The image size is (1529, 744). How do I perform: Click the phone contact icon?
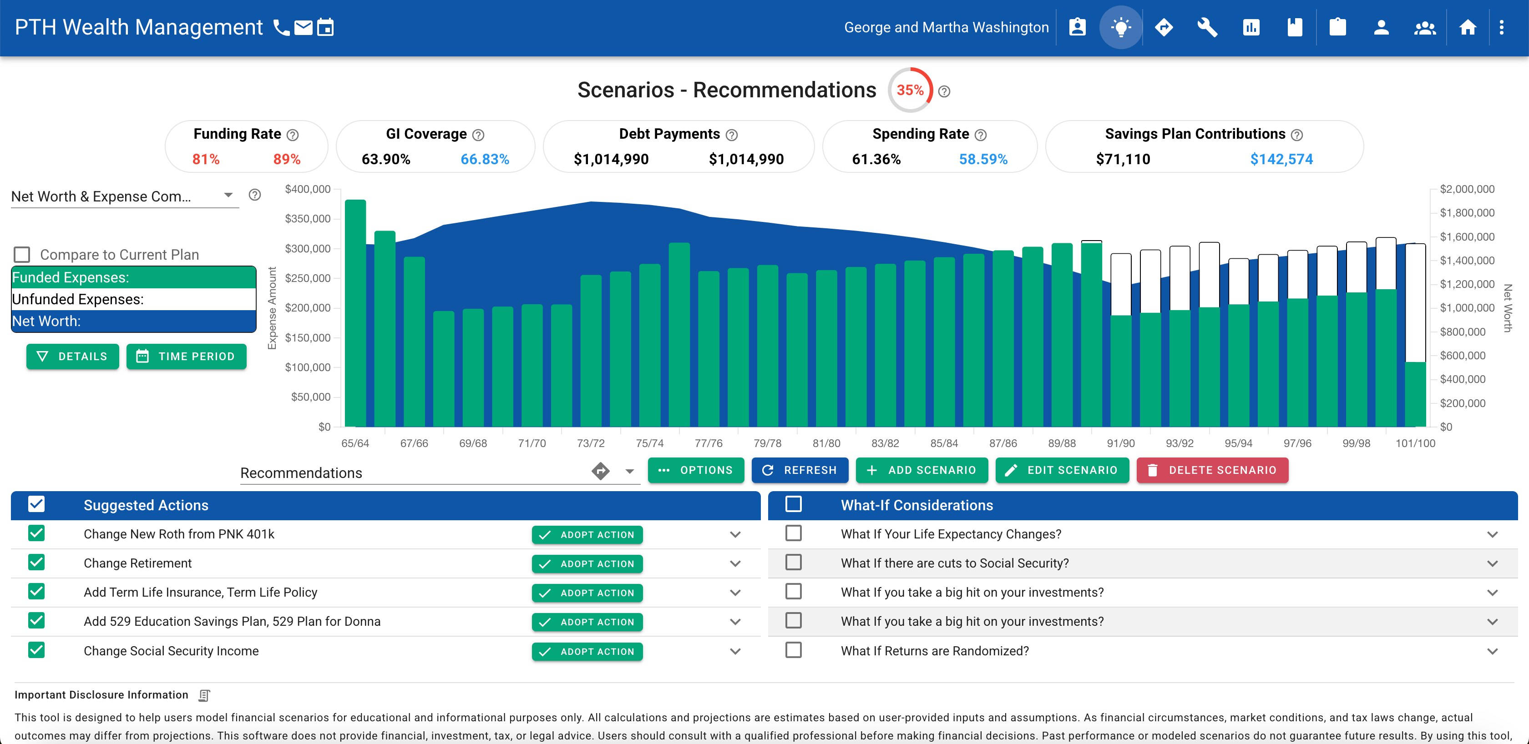point(281,27)
